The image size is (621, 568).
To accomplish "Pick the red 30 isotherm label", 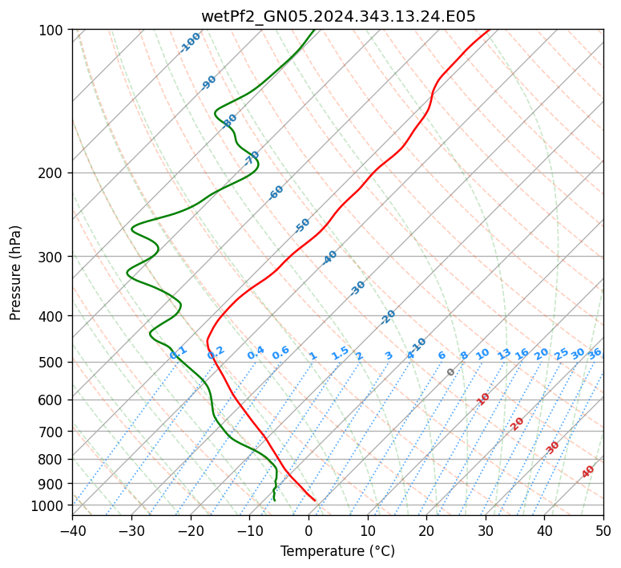I will tap(552, 448).
